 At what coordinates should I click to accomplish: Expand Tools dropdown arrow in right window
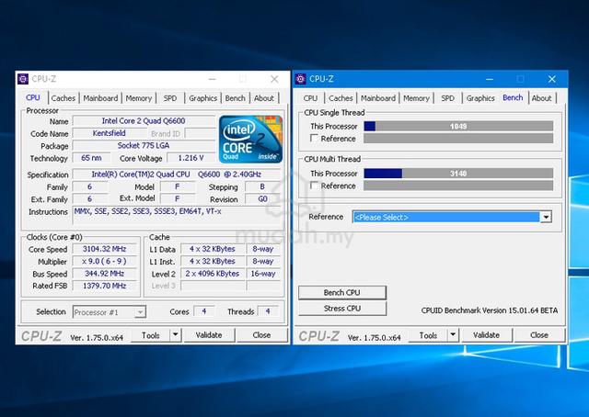453,335
